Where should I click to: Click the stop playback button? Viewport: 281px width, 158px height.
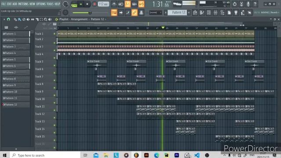point(87,4)
